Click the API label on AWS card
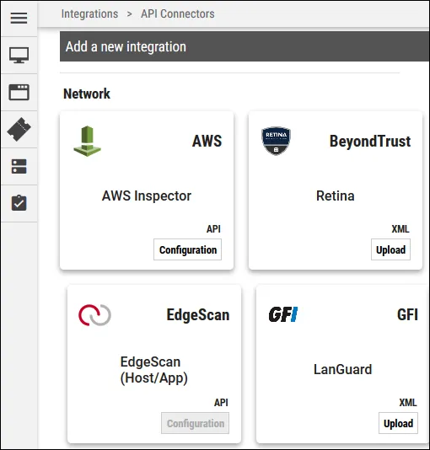Screen dimensions: 430x450 (x=213, y=229)
